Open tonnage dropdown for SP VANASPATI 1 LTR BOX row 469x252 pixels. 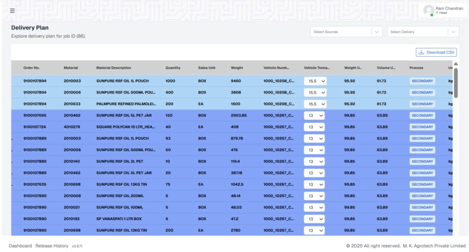pos(314,219)
